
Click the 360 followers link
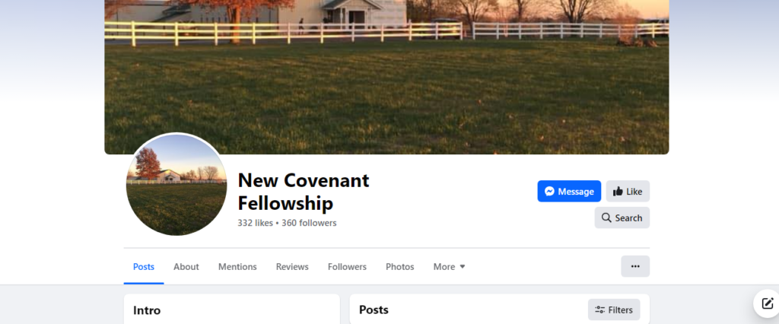309,223
